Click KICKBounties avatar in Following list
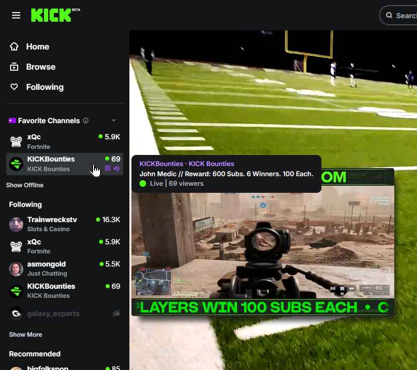This screenshot has height=370, width=417. [16, 291]
